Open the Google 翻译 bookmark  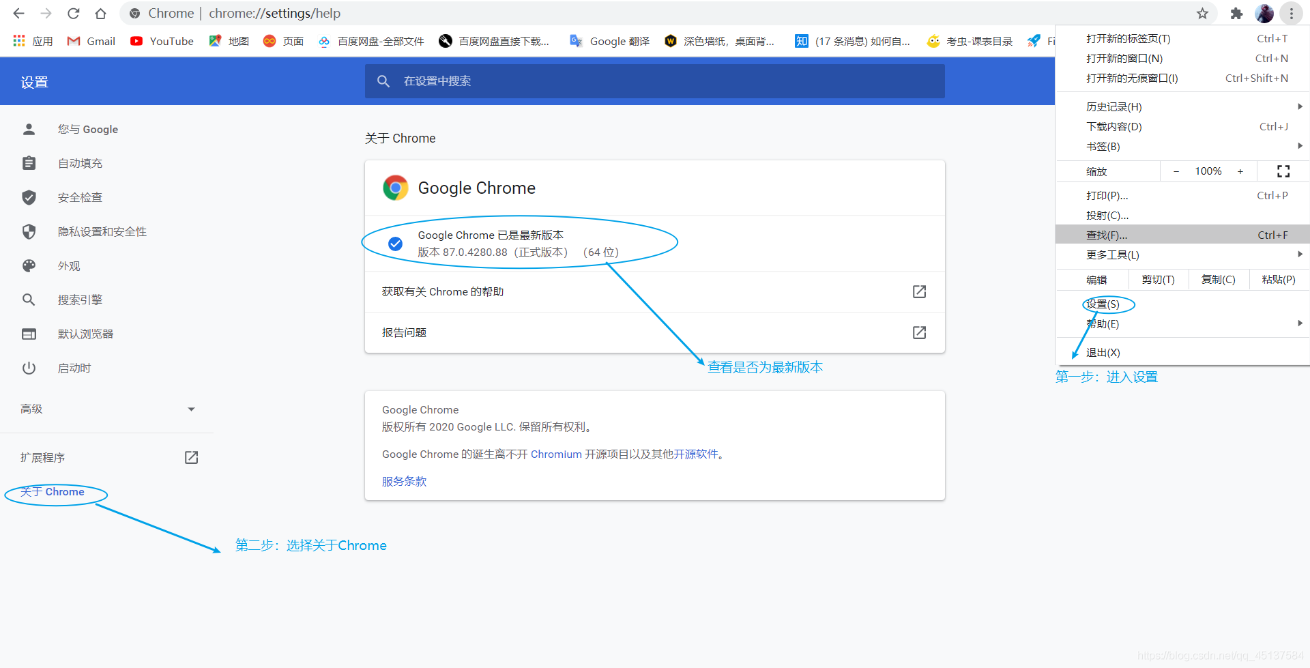[x=609, y=41]
